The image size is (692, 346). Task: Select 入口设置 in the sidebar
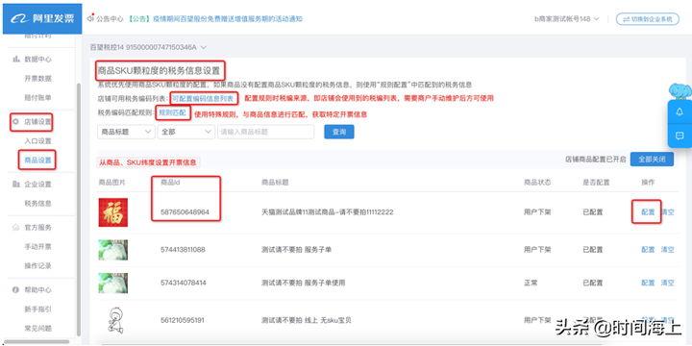pos(37,141)
